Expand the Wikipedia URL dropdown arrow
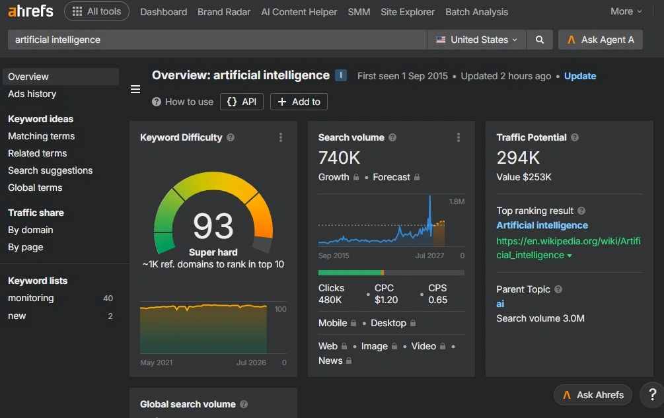The image size is (664, 418). 569,256
